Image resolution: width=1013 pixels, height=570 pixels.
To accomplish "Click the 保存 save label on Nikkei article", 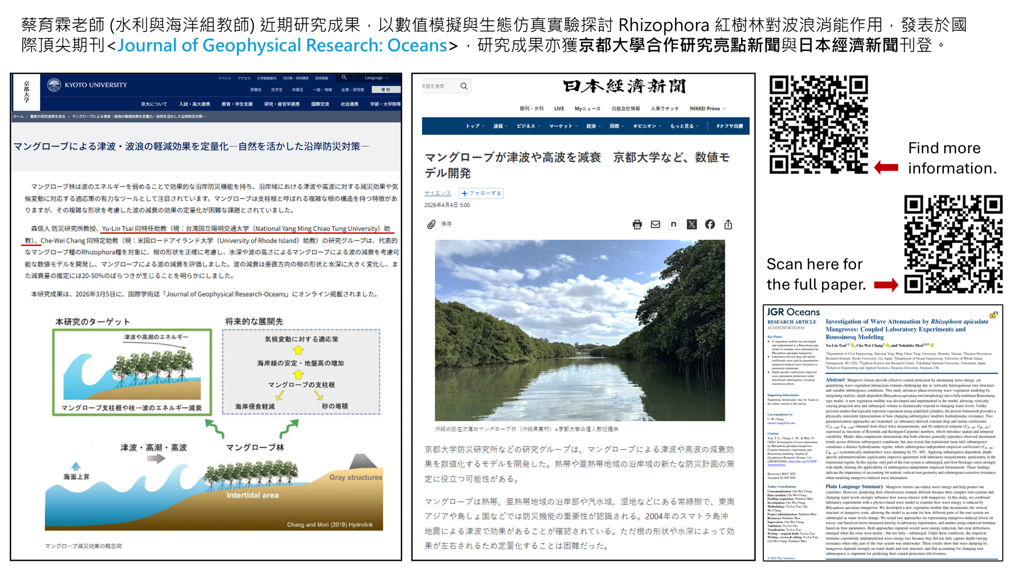I will (446, 224).
